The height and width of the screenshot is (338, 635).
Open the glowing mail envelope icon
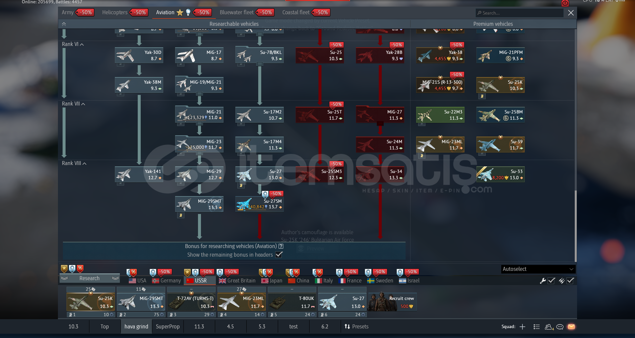coord(571,327)
